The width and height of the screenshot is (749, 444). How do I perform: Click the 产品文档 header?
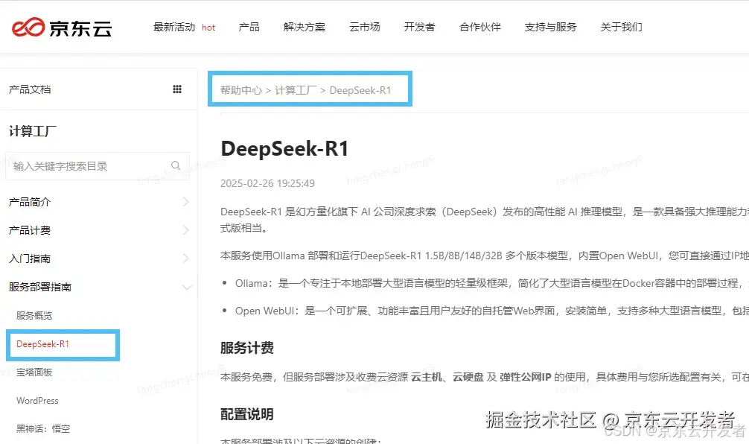click(x=30, y=89)
